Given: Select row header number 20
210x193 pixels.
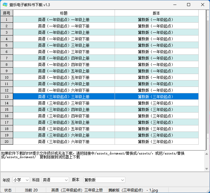Looking at the screenshot, I should coord(6,142).
